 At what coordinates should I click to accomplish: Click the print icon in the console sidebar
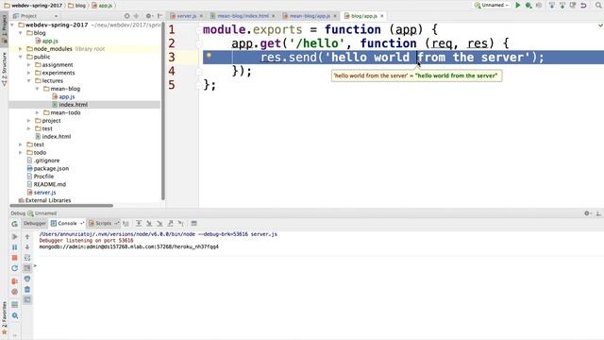click(27, 279)
